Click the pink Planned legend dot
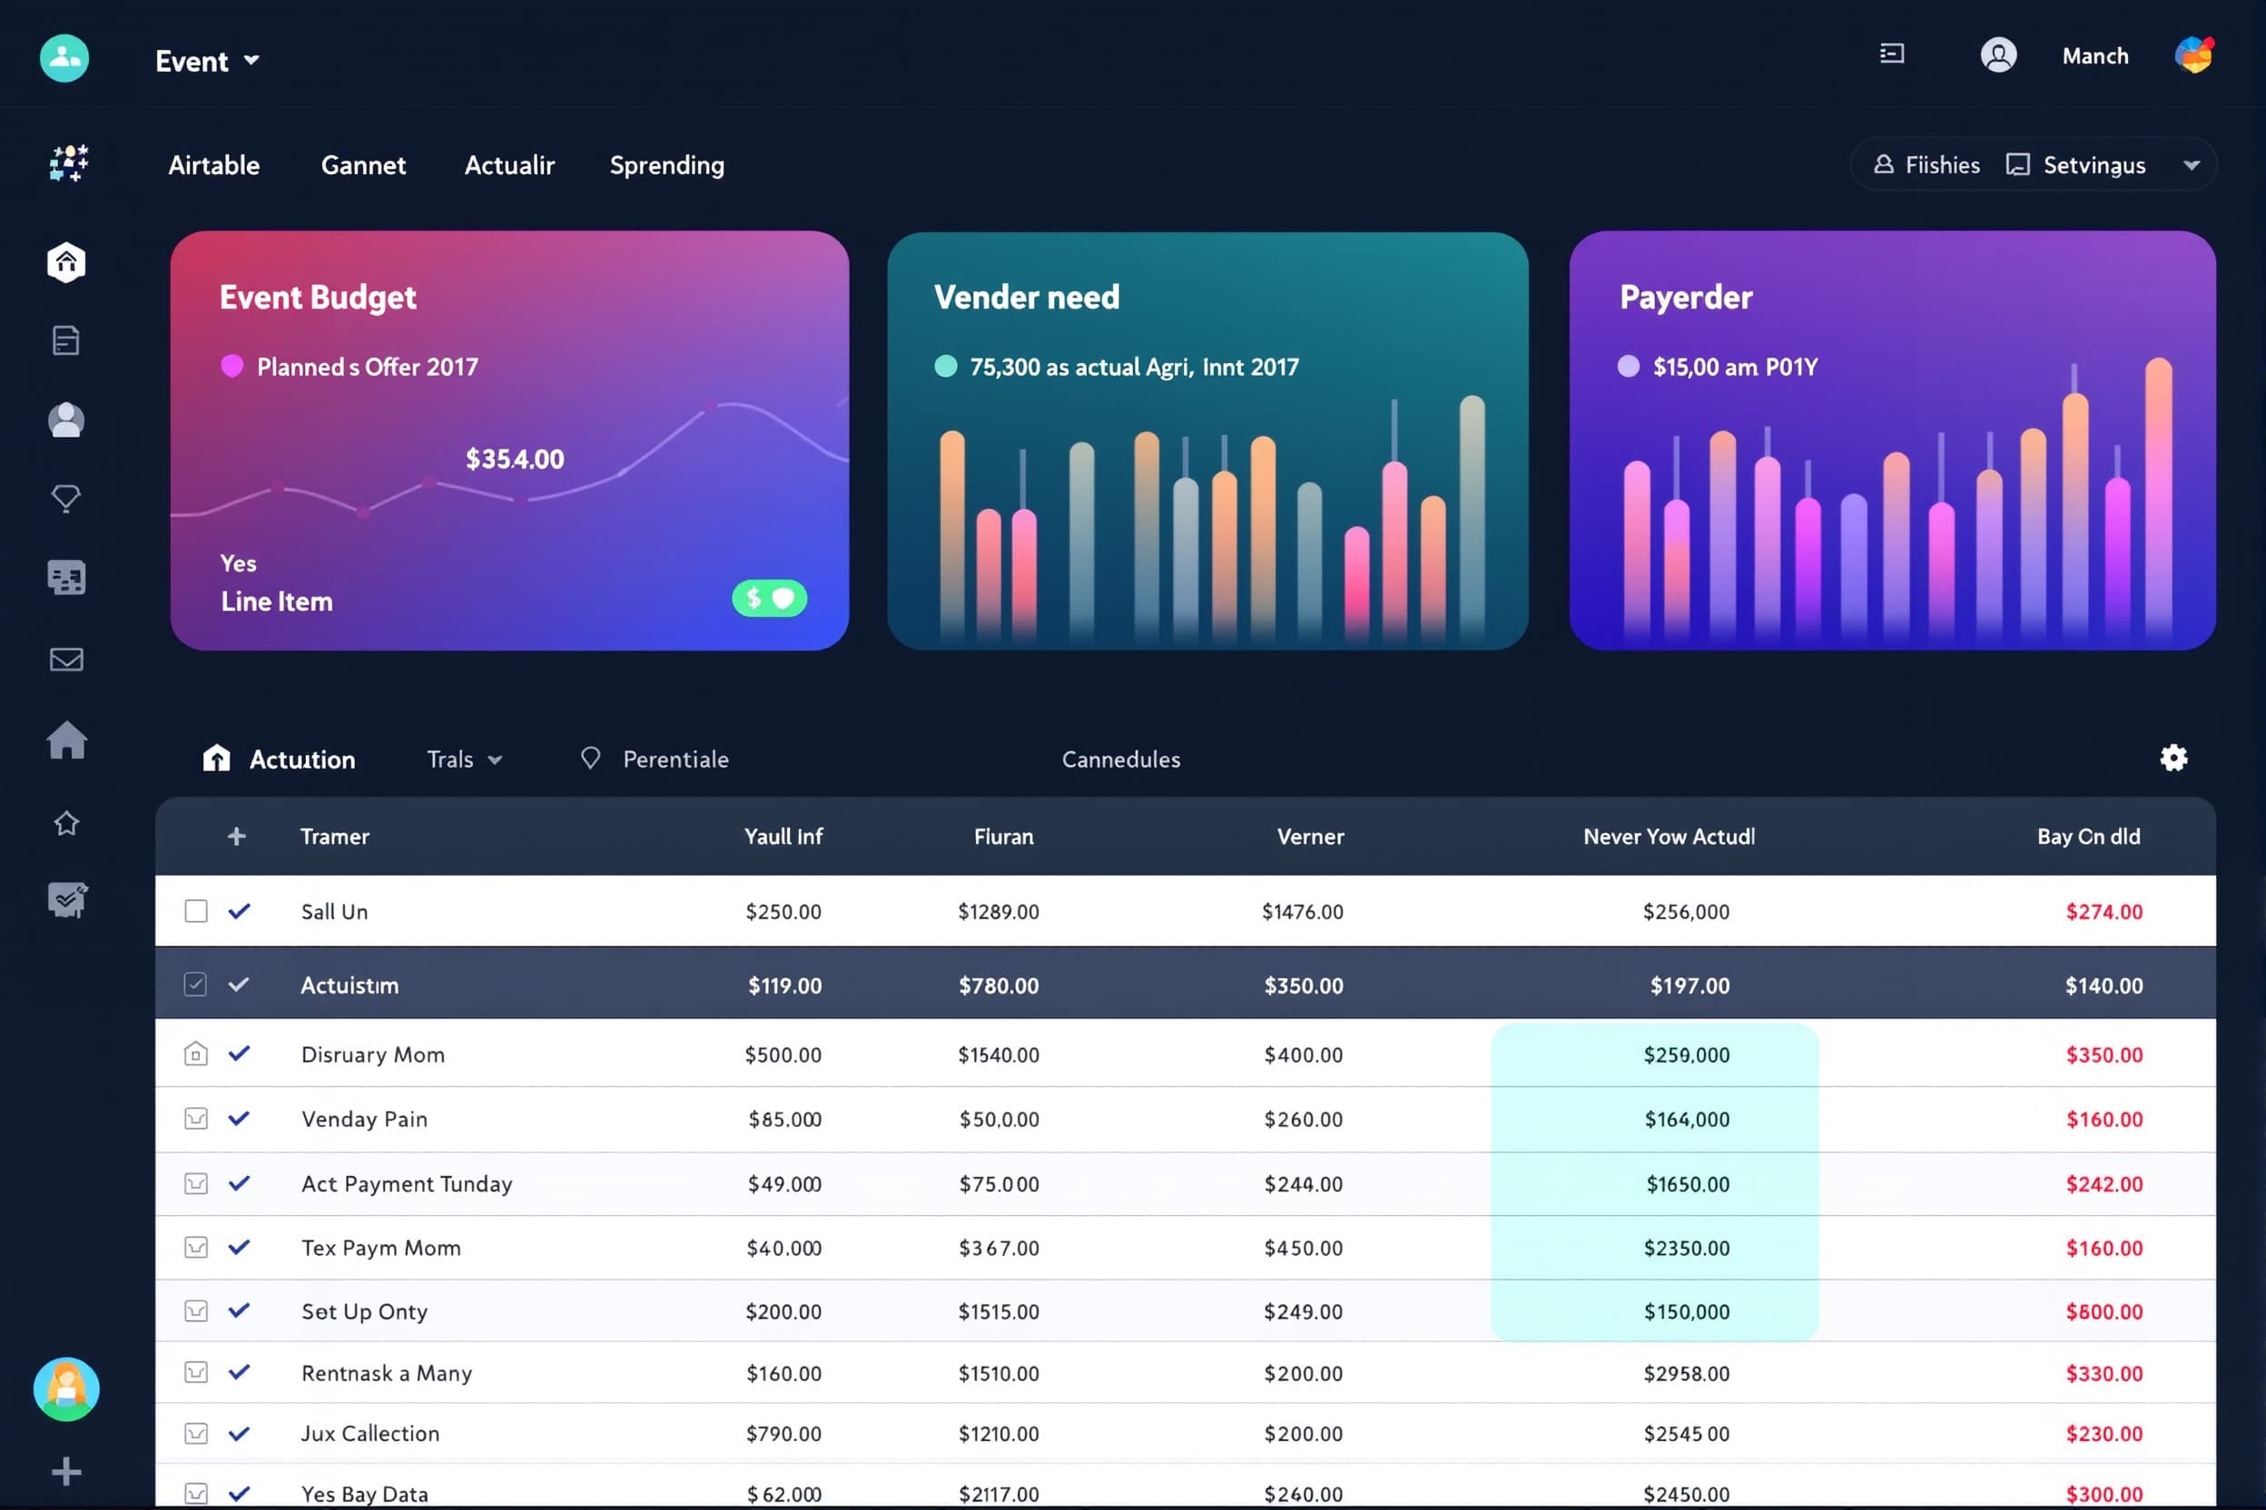The width and height of the screenshot is (2266, 1510). 232,366
